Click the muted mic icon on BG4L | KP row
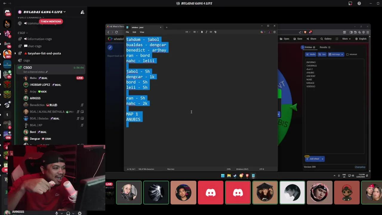The image size is (382, 215). pyautogui.click(x=82, y=125)
